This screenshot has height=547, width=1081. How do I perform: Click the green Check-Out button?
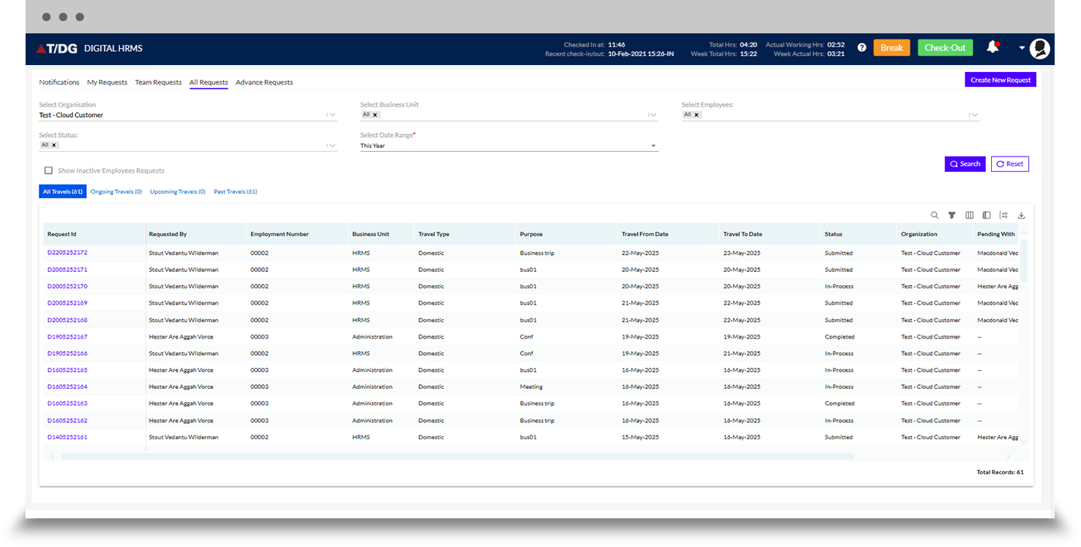pyautogui.click(x=945, y=48)
